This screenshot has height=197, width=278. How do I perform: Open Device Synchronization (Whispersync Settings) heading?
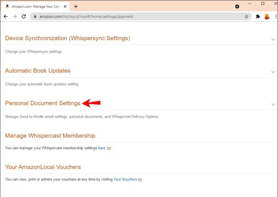68,38
